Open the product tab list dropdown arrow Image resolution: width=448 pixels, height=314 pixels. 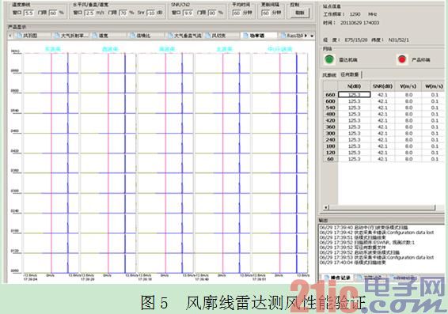[x=312, y=36]
